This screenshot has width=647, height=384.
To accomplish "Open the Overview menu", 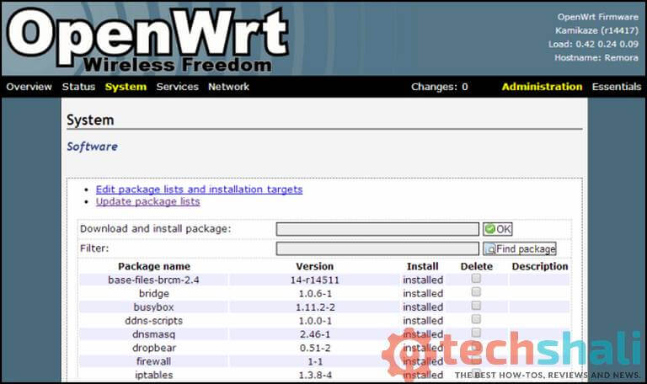I will [29, 87].
